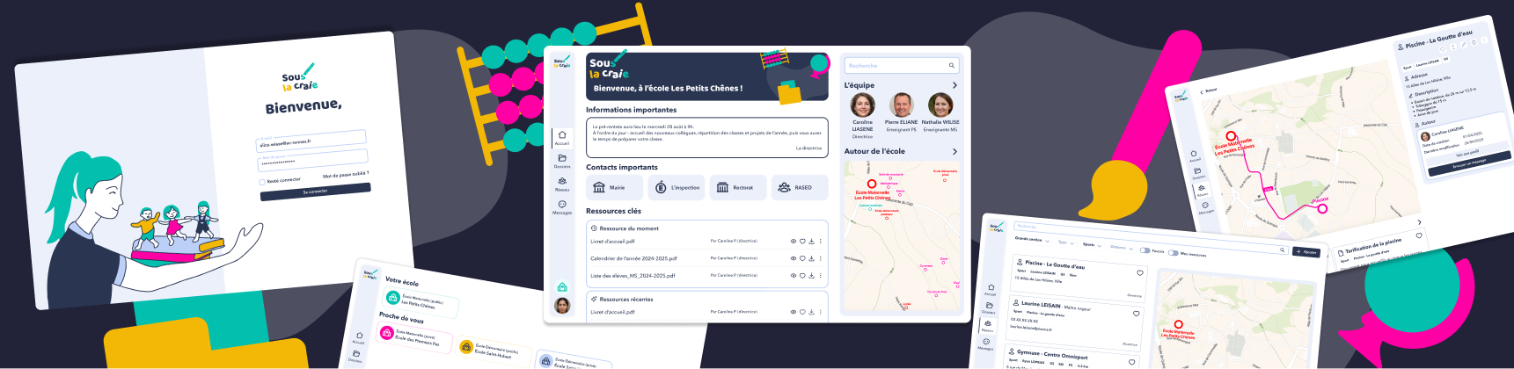Download Liste des élèves_MS_2024-2025.pdf

click(811, 276)
